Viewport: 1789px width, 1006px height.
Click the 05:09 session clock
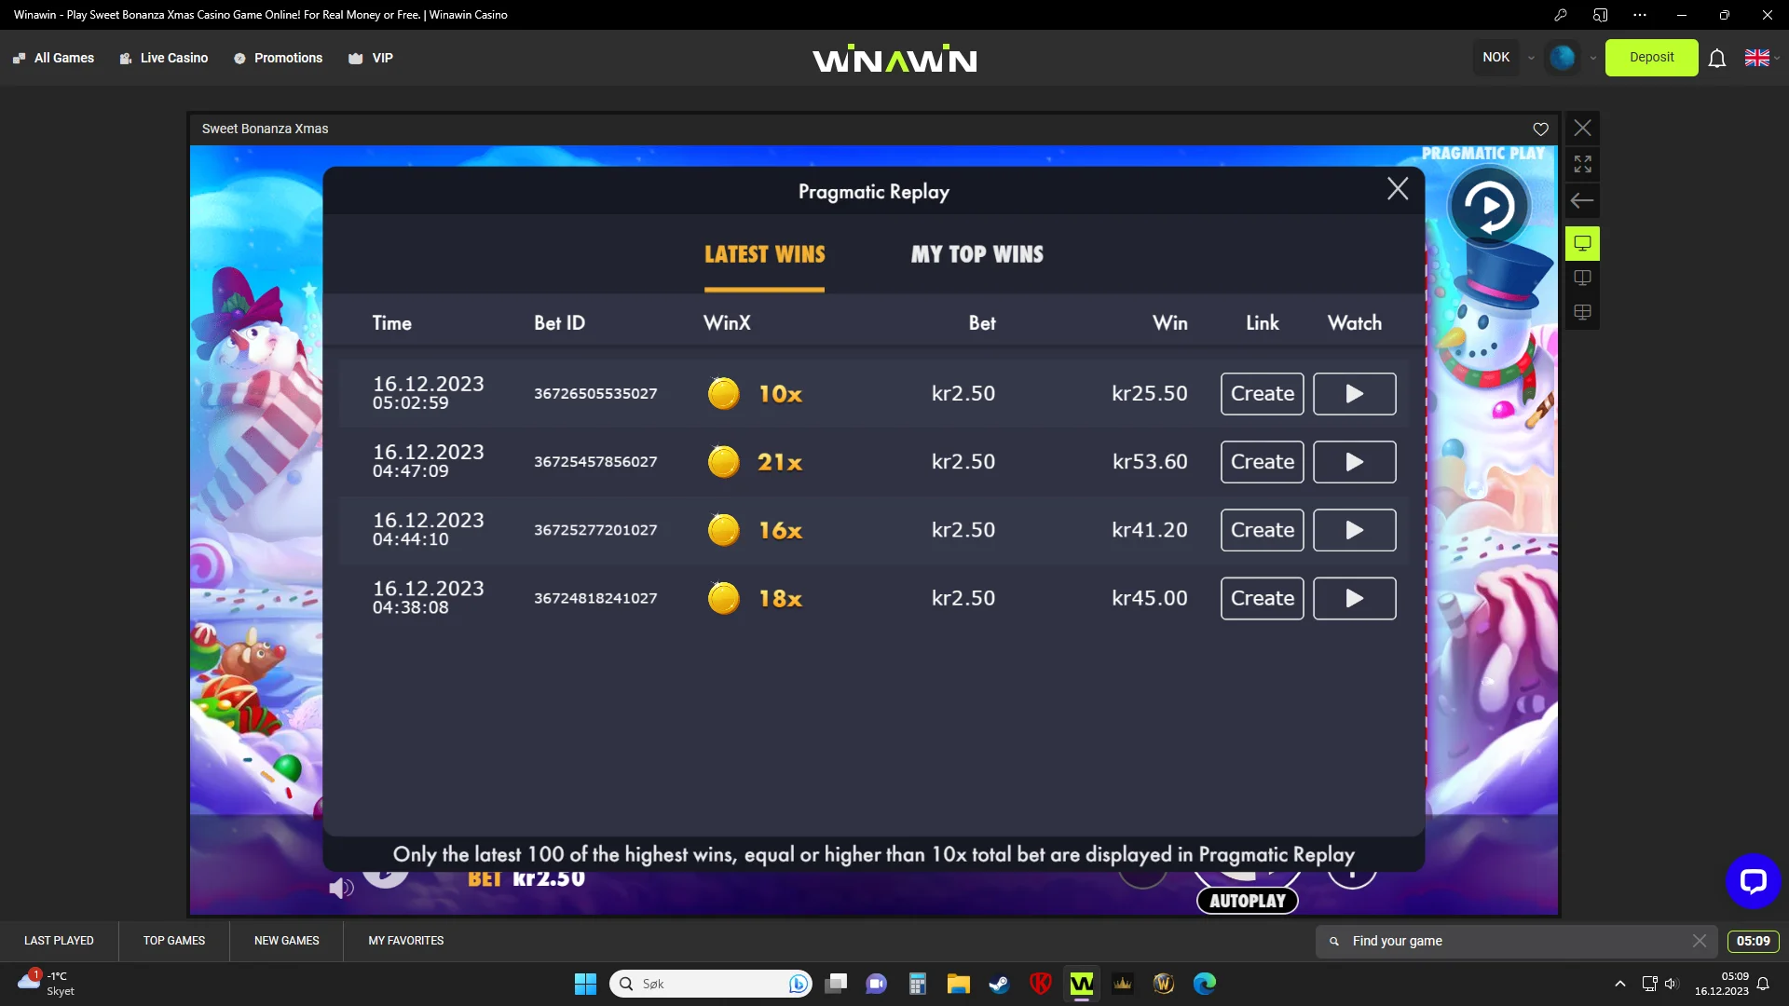click(x=1753, y=941)
